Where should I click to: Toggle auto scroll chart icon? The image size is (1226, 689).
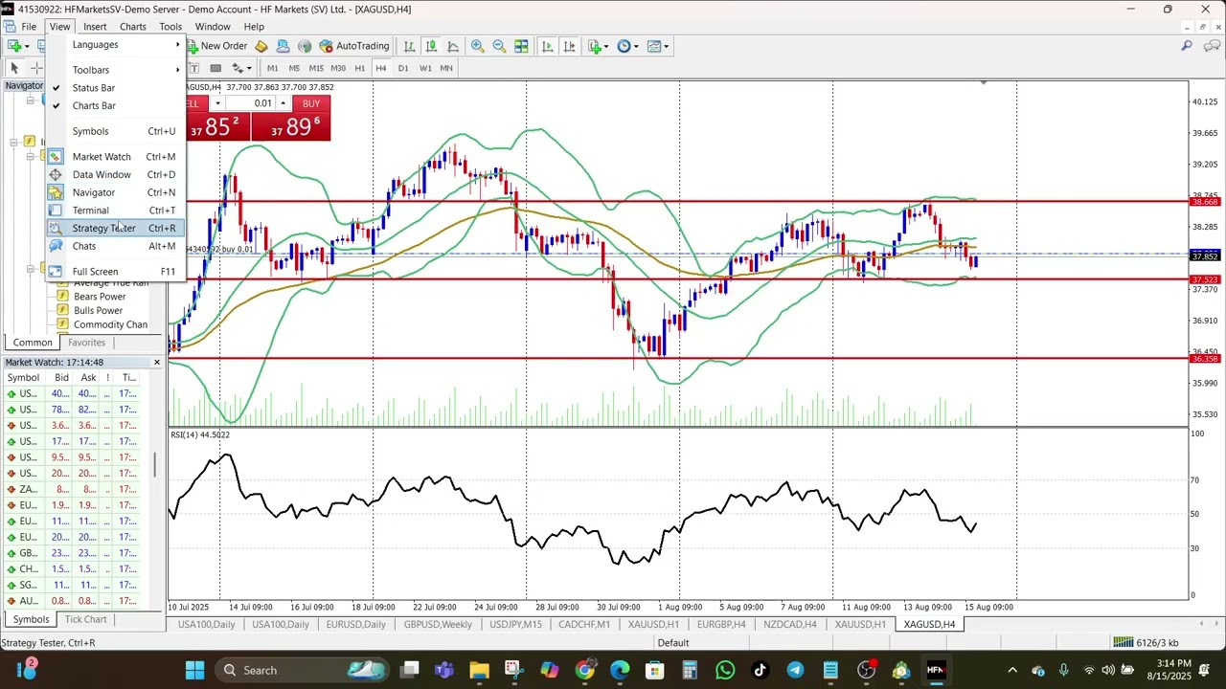(x=547, y=46)
